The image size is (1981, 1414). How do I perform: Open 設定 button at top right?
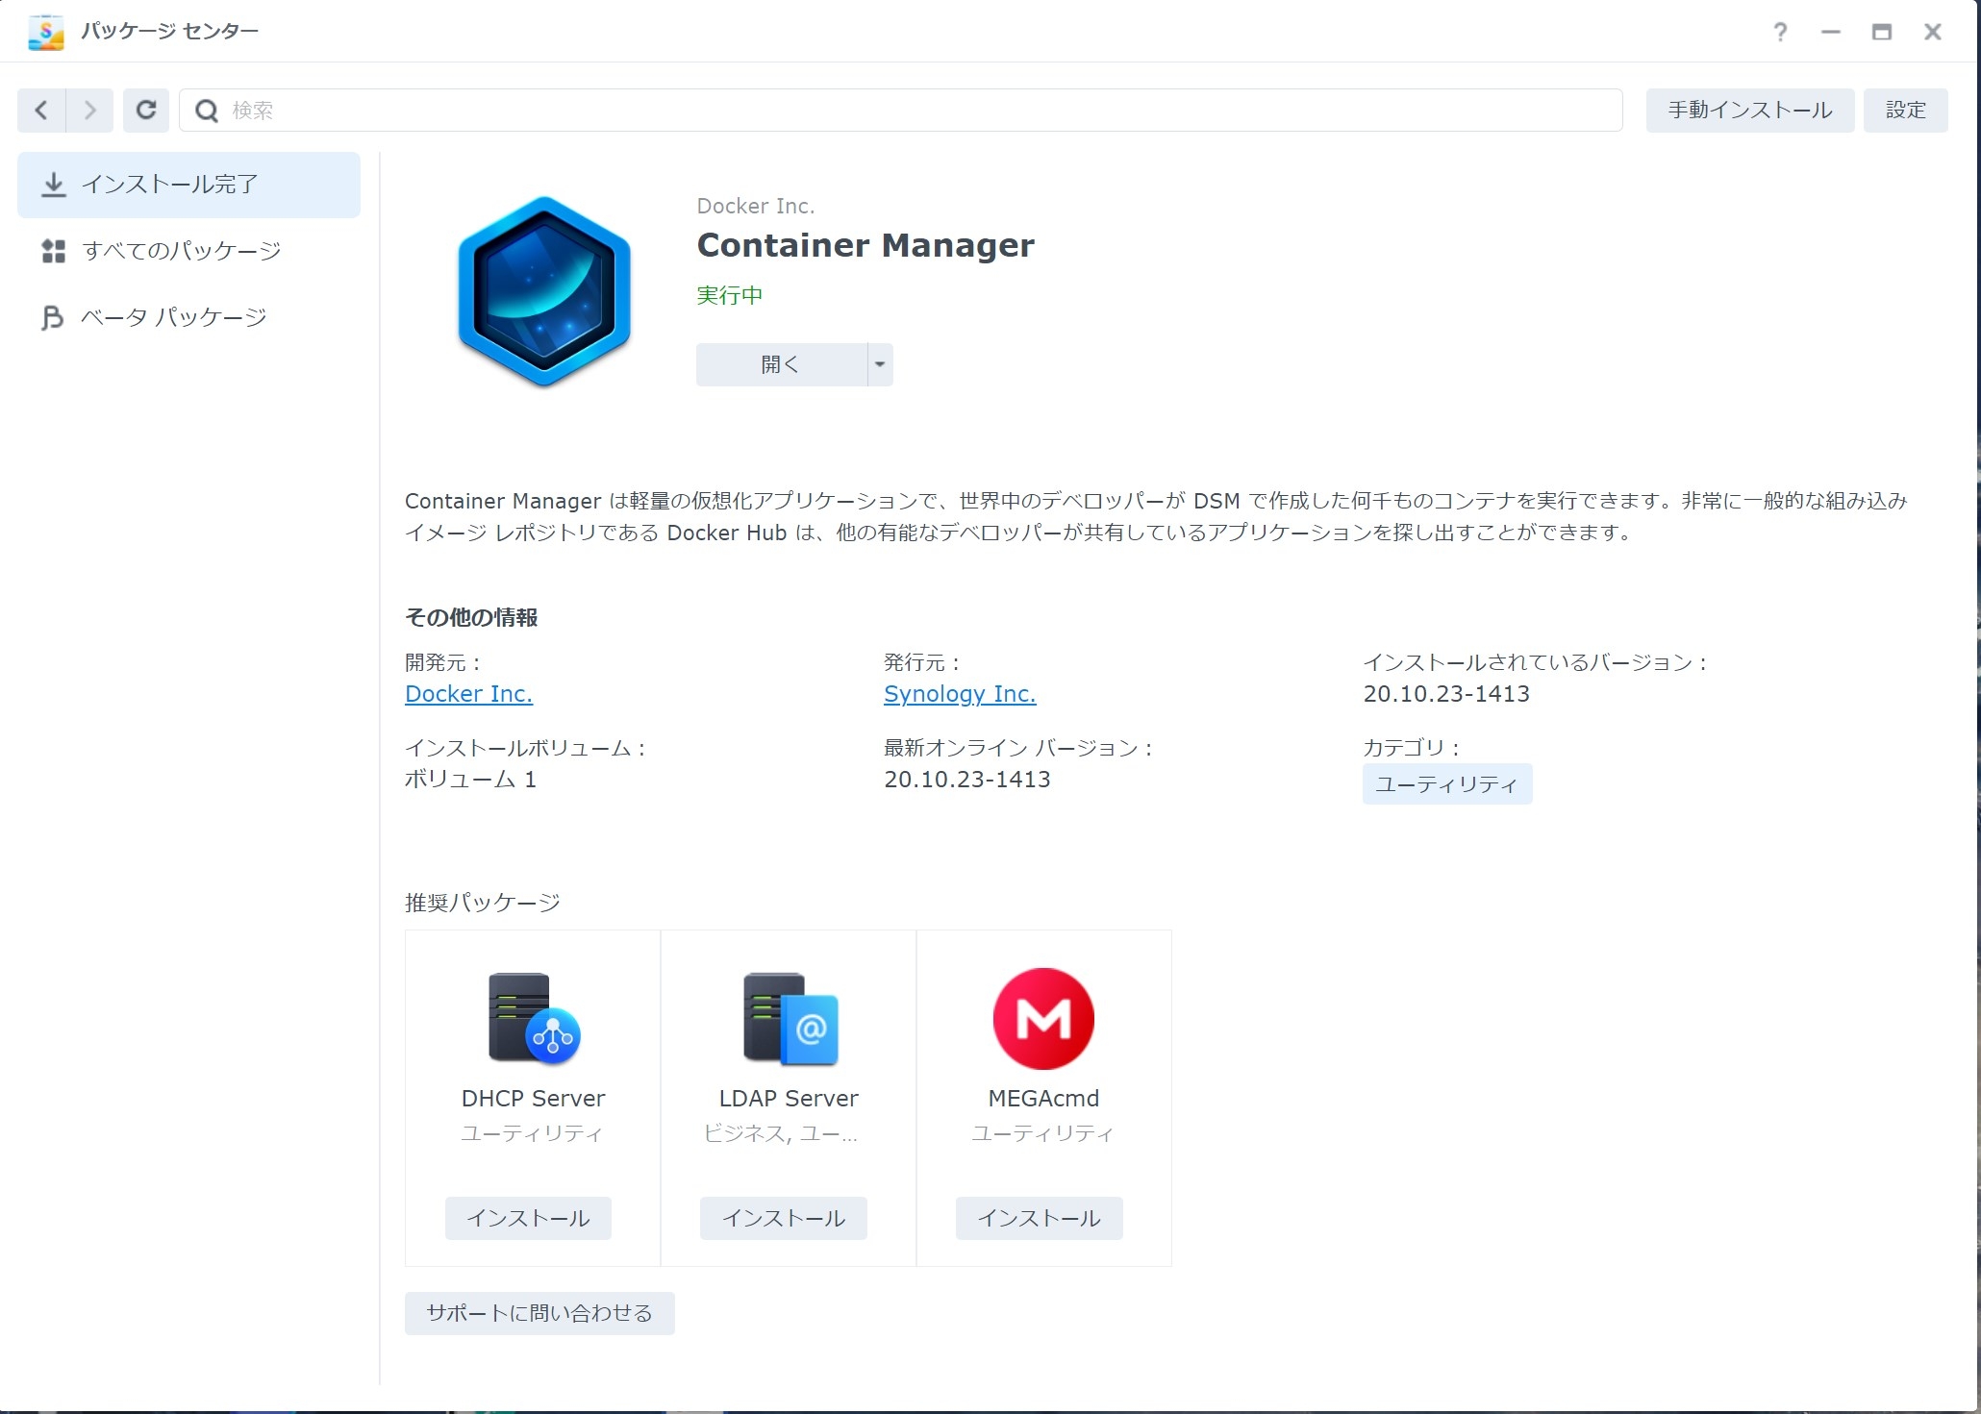click(x=1905, y=111)
